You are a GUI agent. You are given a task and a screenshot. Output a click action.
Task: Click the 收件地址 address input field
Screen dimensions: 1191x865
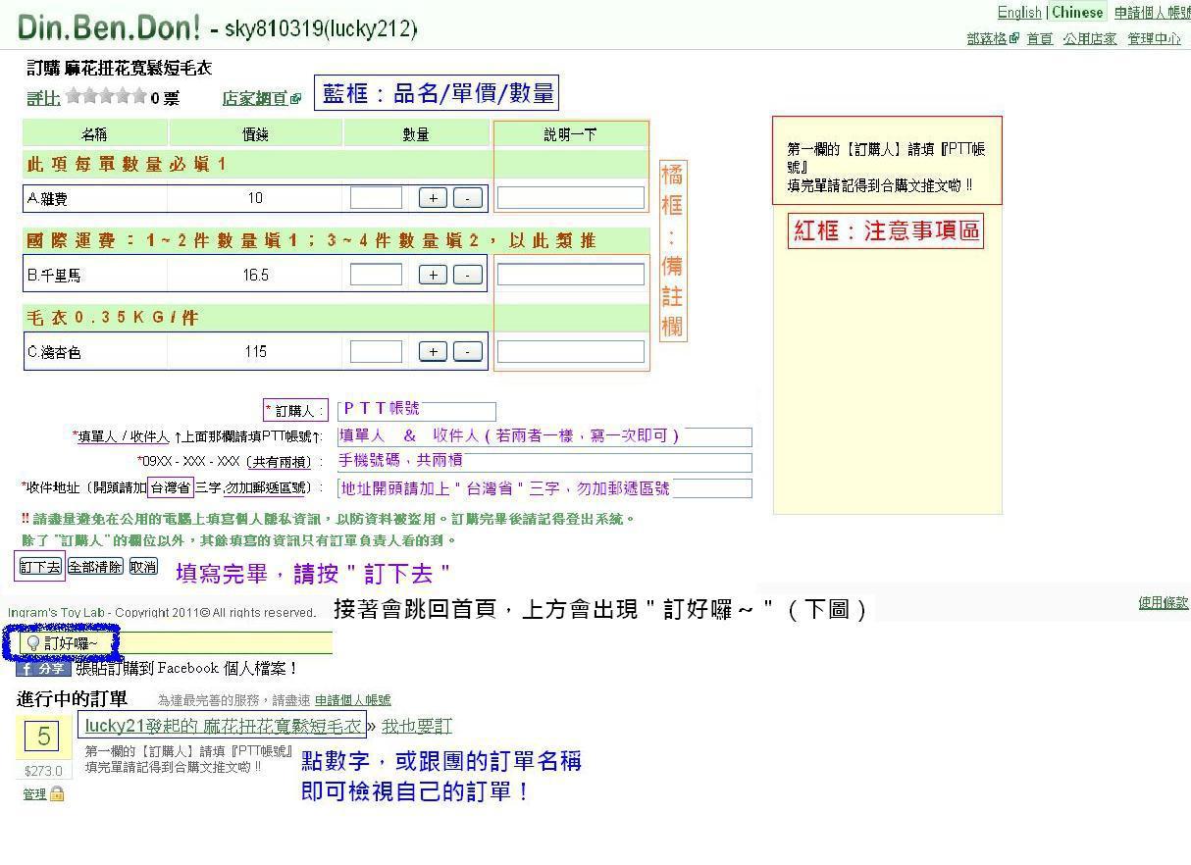544,487
